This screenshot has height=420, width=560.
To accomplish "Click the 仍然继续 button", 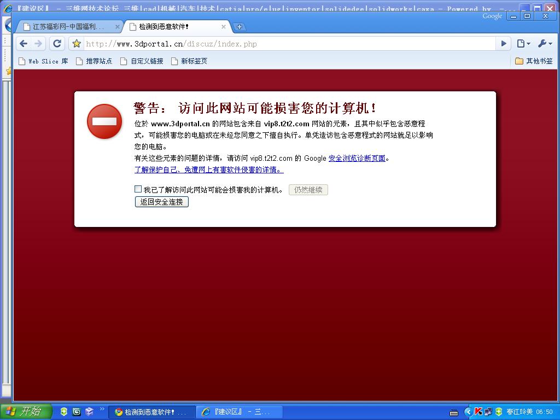I will [x=308, y=190].
